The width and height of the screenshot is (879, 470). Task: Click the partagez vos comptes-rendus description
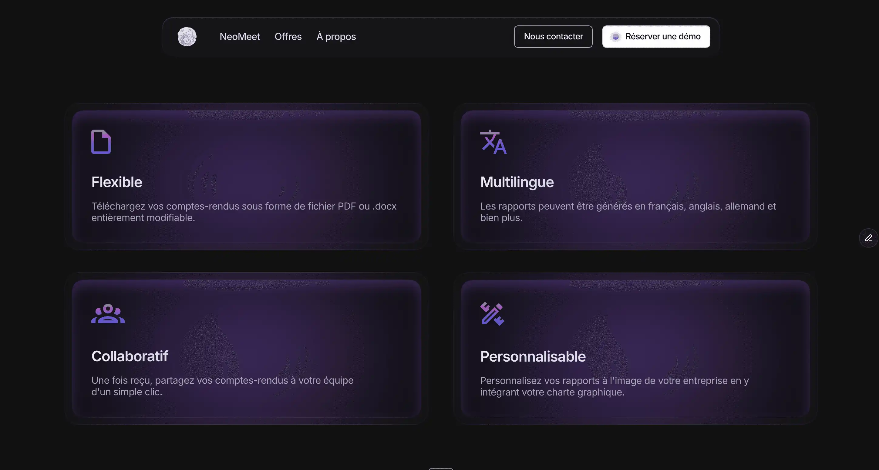tap(222, 386)
